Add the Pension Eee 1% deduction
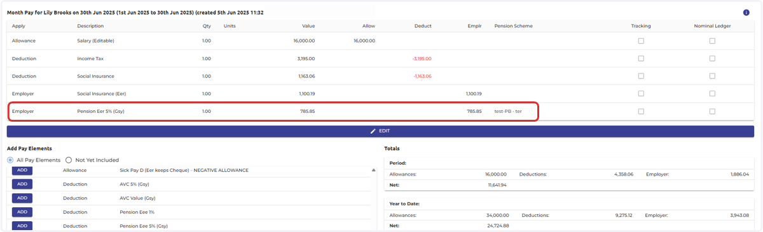The width and height of the screenshot is (763, 232). tap(22, 212)
